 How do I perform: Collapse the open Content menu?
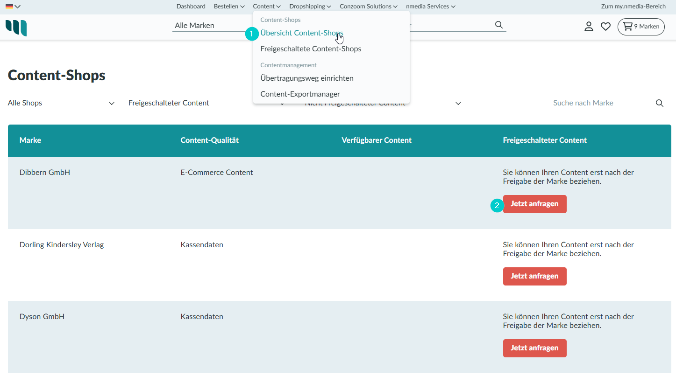pos(267,7)
